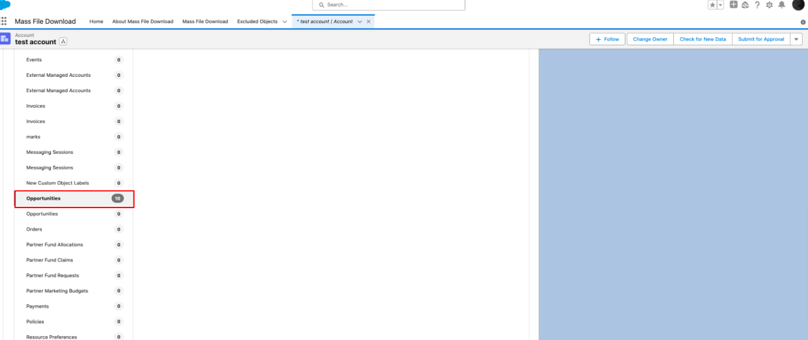The width and height of the screenshot is (808, 340).
Task: Select the Opportunities row showing 0
Action: (x=74, y=214)
